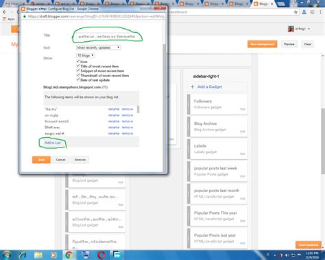Click the Preview button
The height and width of the screenshot is (260, 325).
click(x=289, y=44)
